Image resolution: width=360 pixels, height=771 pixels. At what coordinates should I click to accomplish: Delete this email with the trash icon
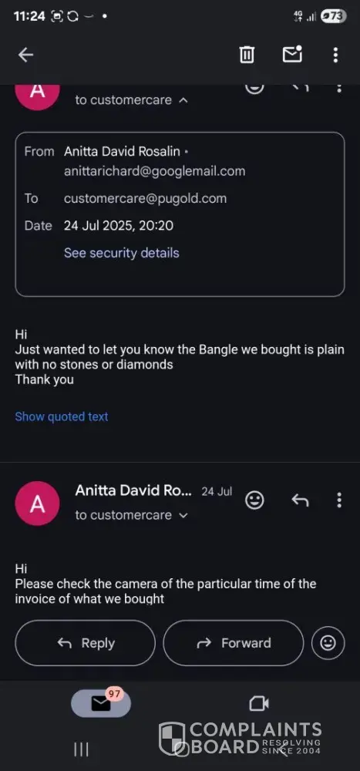(247, 55)
